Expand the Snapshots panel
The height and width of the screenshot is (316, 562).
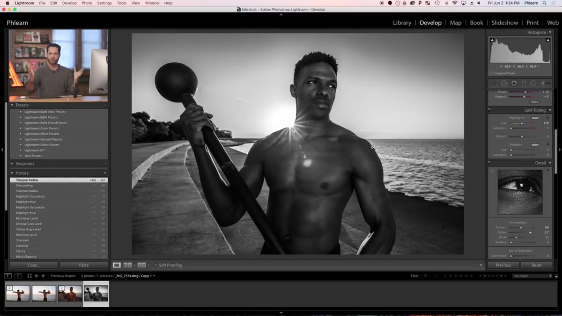coord(12,164)
